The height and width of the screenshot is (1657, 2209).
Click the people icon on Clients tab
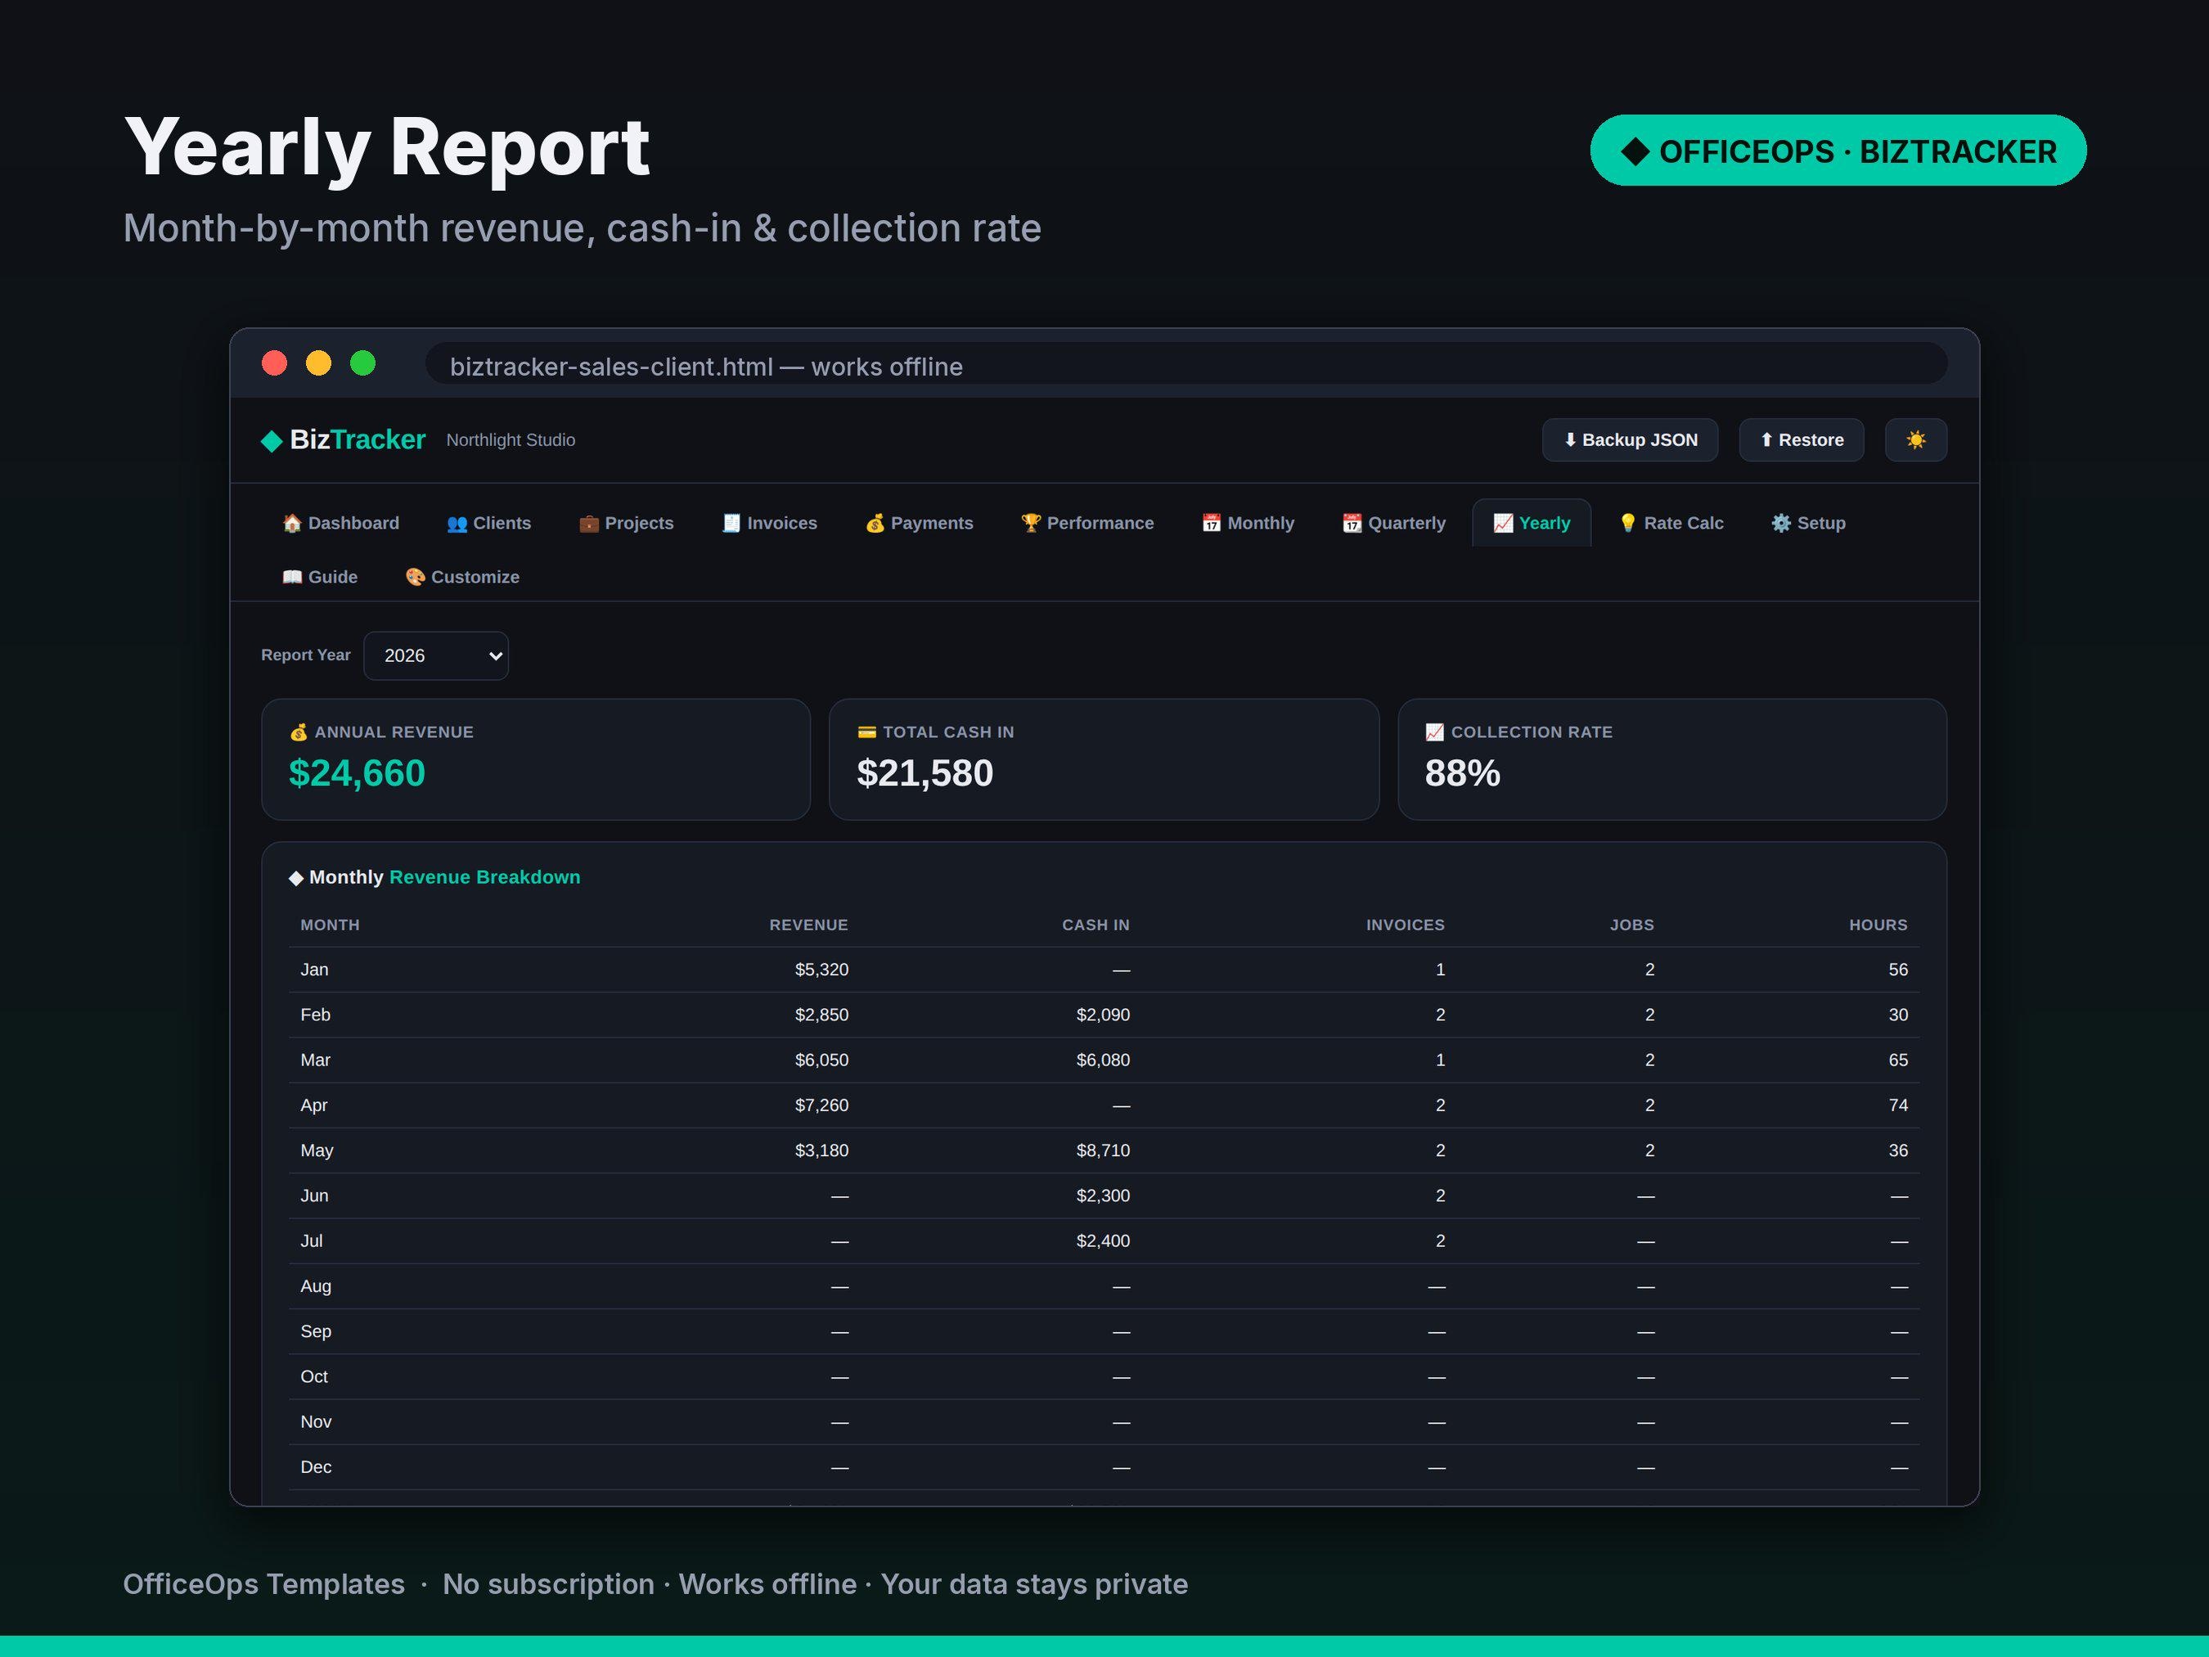[x=457, y=524]
